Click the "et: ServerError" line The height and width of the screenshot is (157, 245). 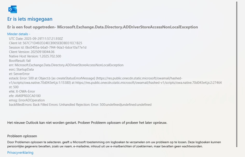coord(19,74)
